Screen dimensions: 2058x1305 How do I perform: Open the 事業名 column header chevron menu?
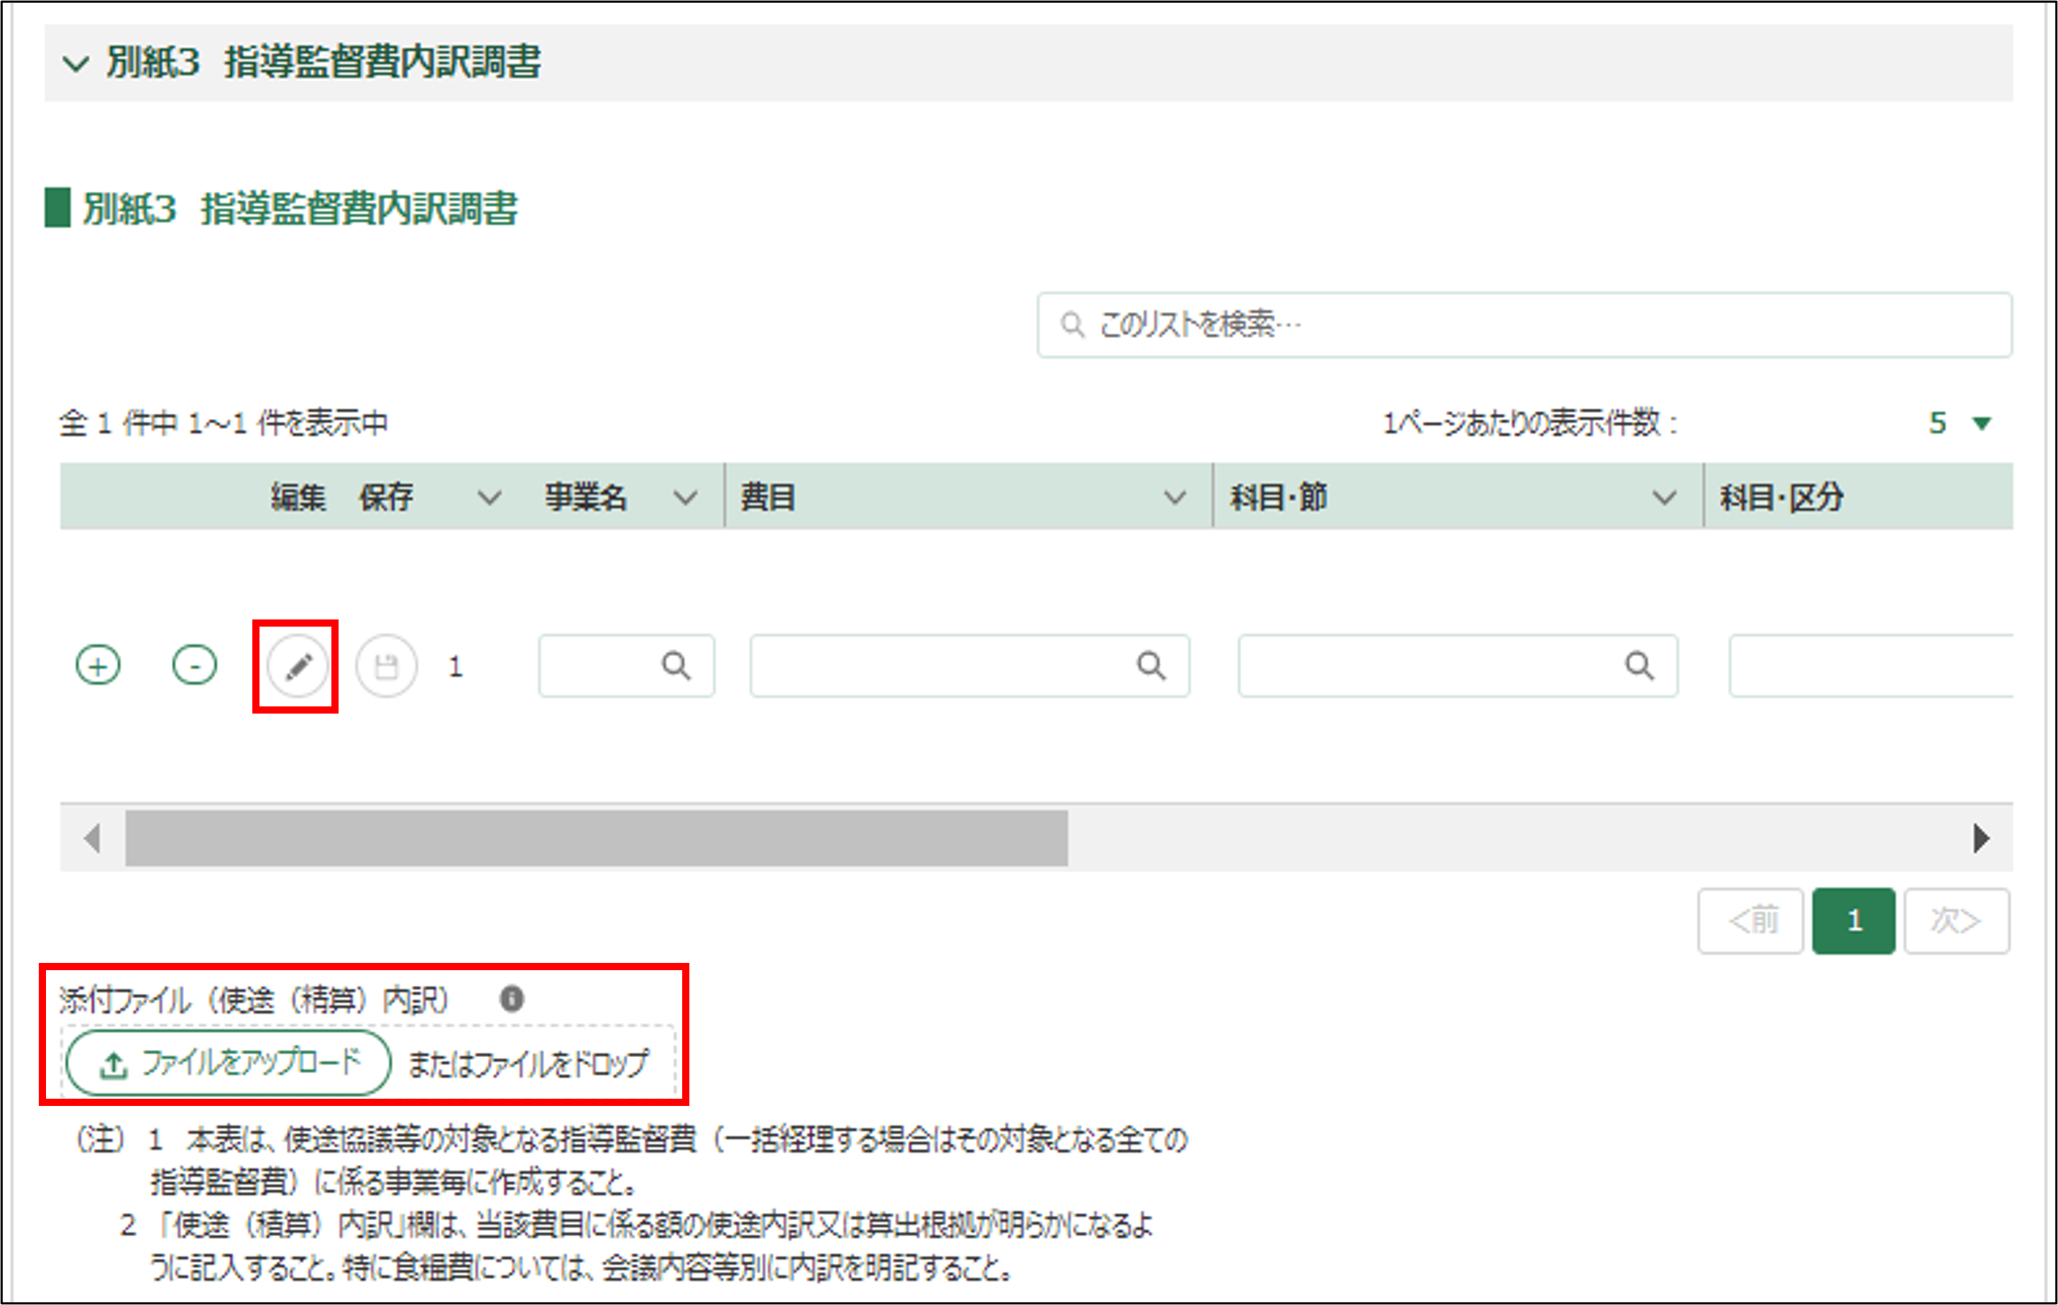click(x=686, y=497)
